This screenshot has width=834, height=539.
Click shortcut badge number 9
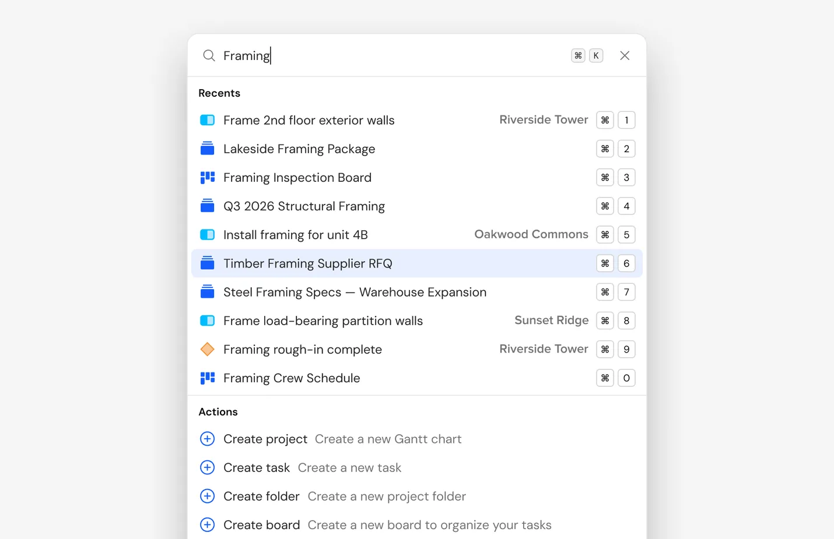coord(626,349)
